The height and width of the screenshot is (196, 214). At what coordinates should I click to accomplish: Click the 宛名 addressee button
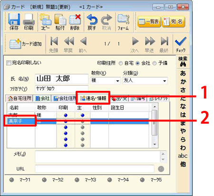pos(174,22)
